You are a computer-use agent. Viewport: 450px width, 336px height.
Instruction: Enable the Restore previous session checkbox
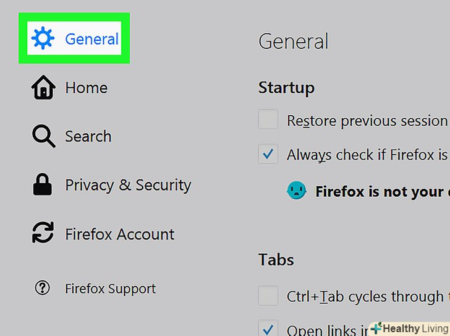[268, 119]
